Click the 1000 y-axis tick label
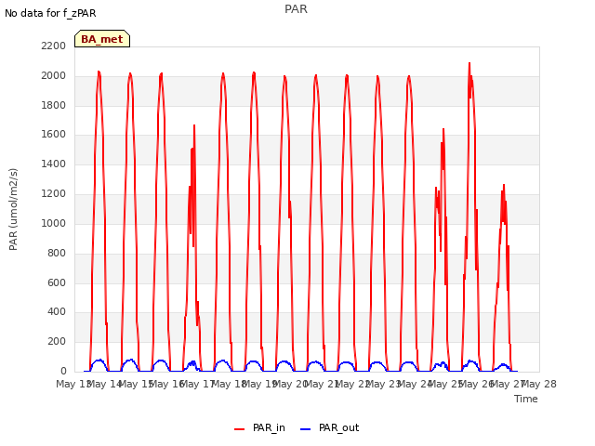 point(54,223)
